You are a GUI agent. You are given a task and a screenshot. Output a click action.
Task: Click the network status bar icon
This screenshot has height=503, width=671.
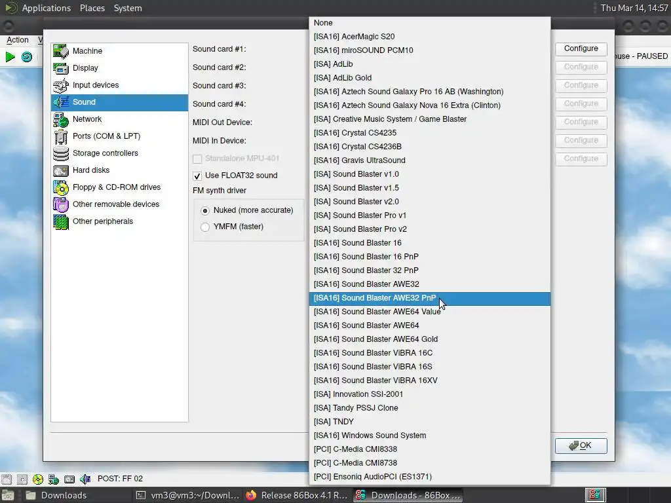(x=54, y=479)
